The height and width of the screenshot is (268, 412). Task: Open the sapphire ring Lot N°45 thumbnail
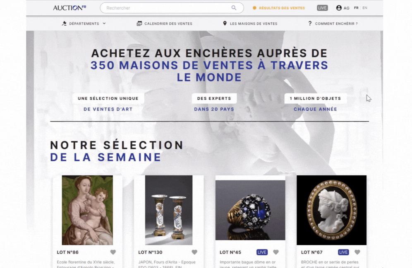250,210
